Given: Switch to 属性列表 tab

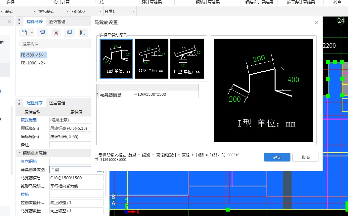Looking at the screenshot, I should point(35,103).
